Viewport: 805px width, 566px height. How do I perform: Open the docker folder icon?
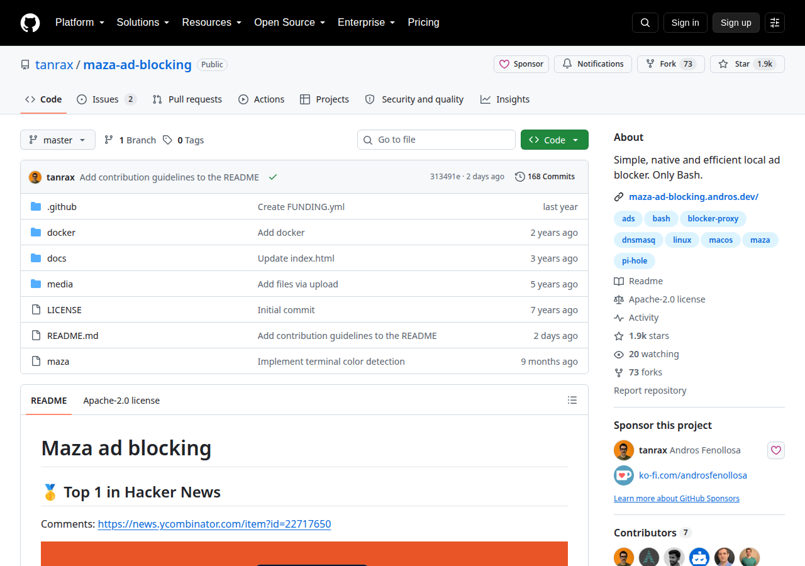click(36, 232)
